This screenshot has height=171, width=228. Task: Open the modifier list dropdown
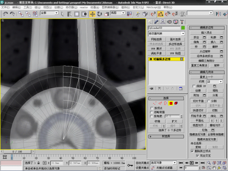pos(167,33)
